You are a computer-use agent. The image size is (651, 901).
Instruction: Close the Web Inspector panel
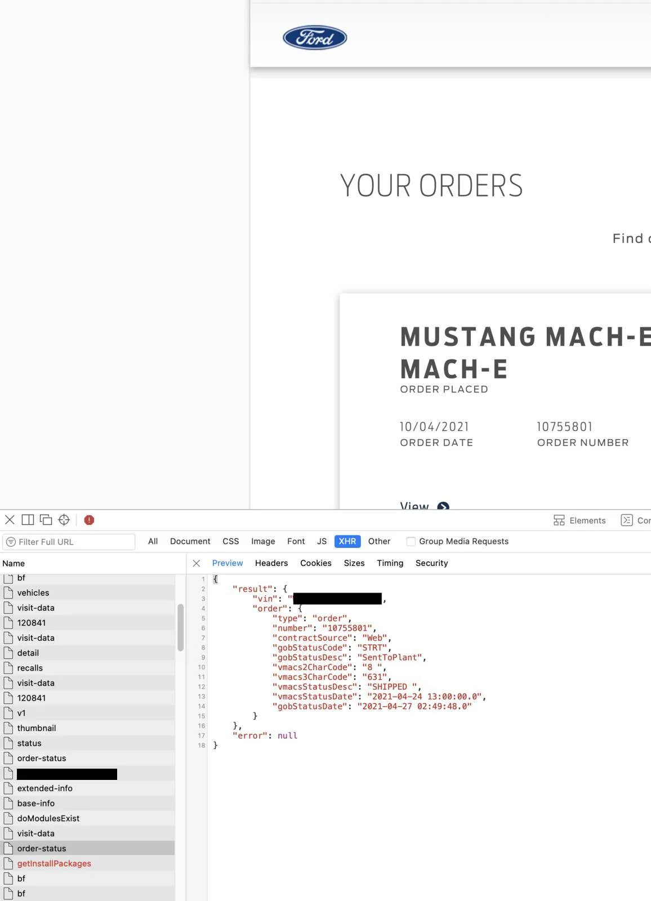(10, 520)
